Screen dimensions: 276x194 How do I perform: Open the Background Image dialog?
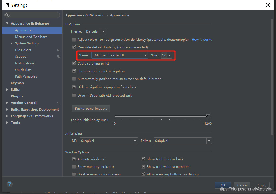click(x=91, y=109)
